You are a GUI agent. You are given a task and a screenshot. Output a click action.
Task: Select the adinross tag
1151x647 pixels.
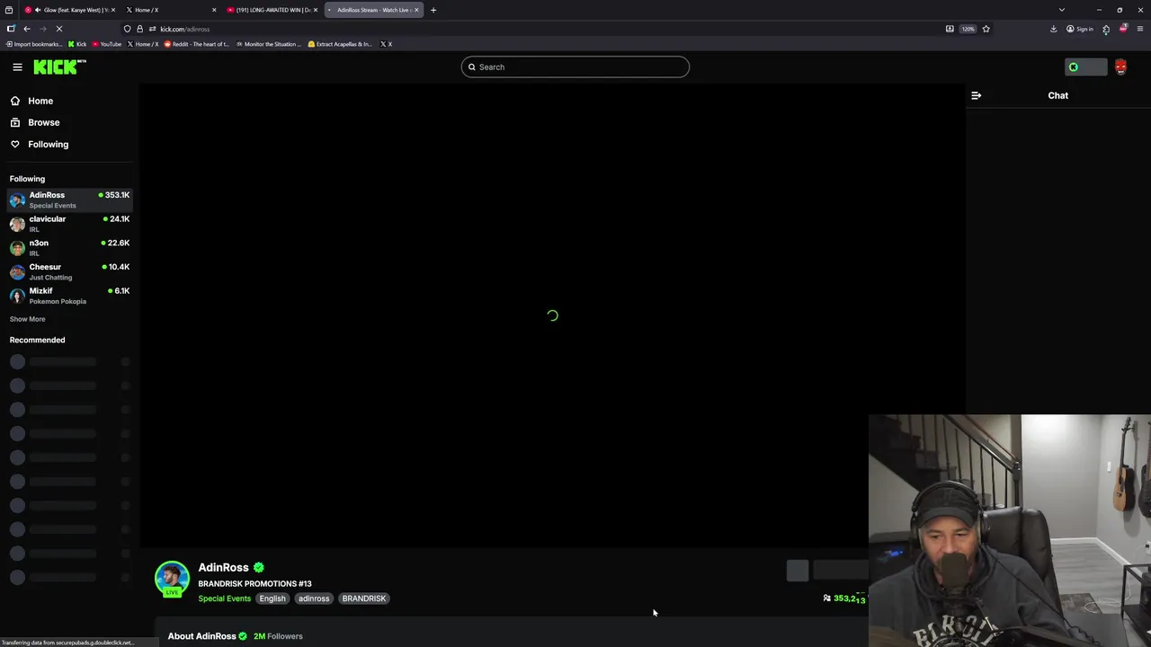(314, 598)
